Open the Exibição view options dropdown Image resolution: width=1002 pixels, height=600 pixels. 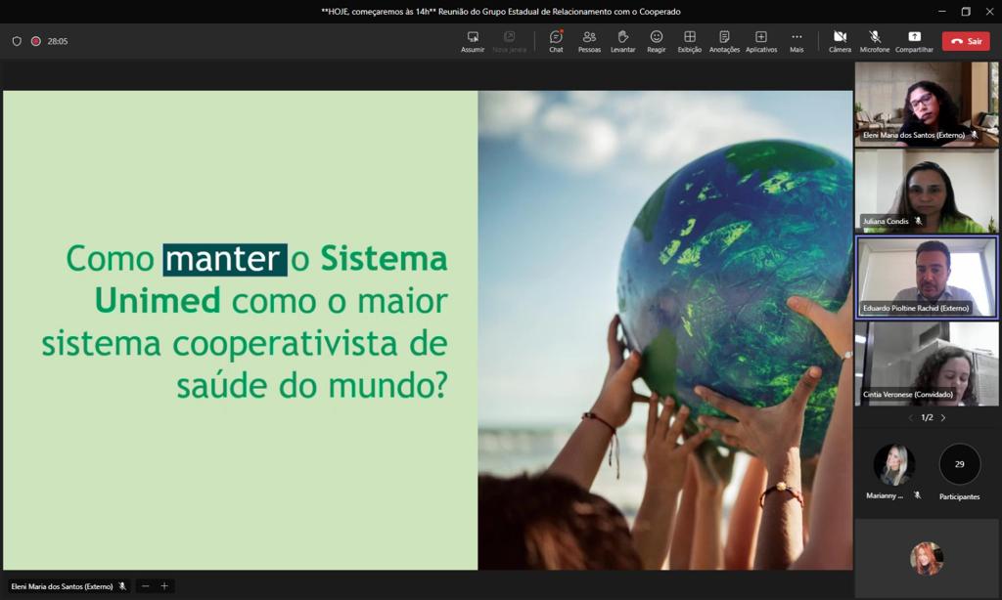click(689, 41)
